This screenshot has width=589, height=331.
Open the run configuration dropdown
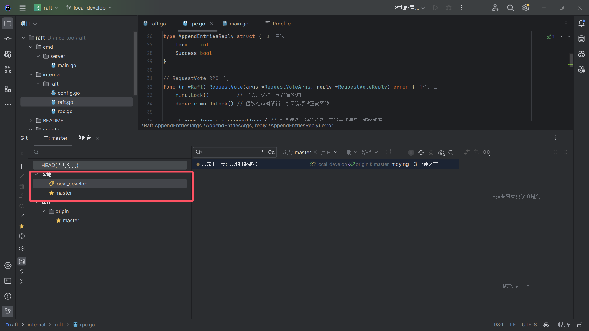point(410,8)
